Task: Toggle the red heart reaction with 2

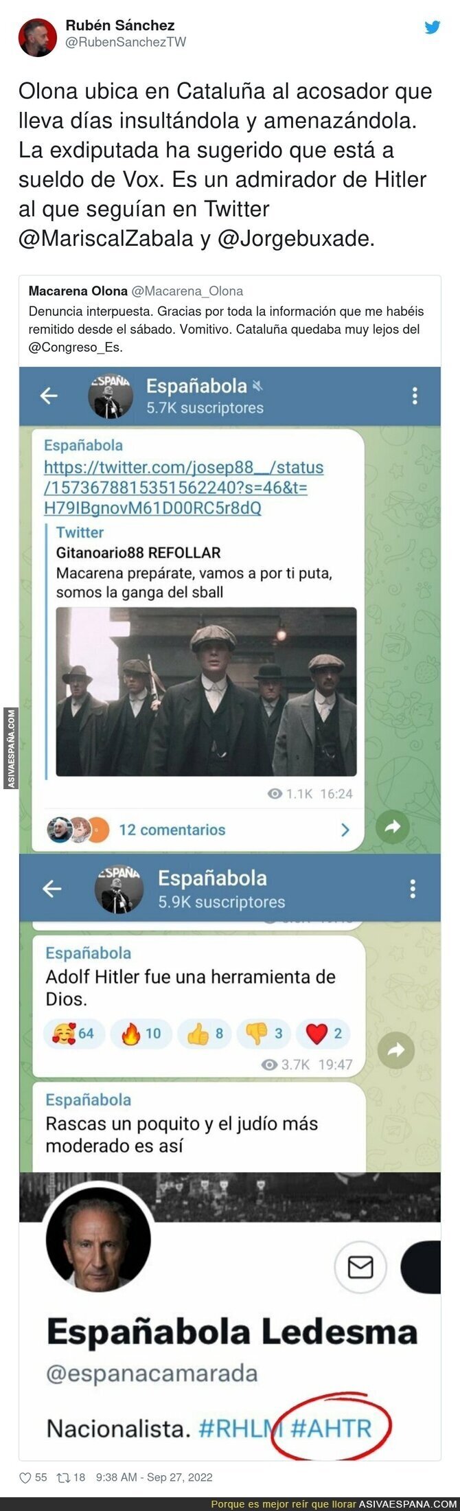Action: coord(324,1034)
